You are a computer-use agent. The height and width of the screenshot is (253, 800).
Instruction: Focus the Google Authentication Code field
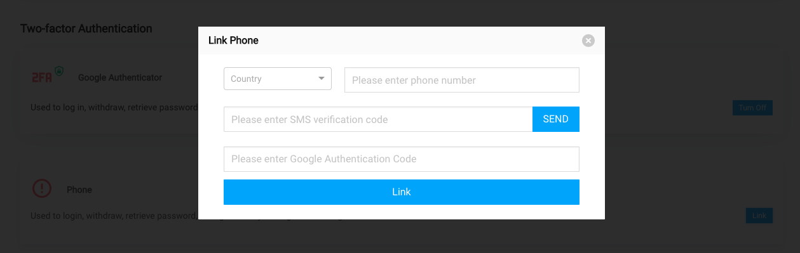point(402,159)
